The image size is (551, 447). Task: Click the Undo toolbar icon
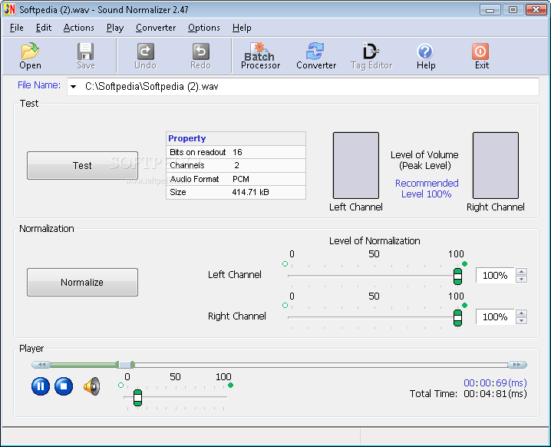coord(145,56)
